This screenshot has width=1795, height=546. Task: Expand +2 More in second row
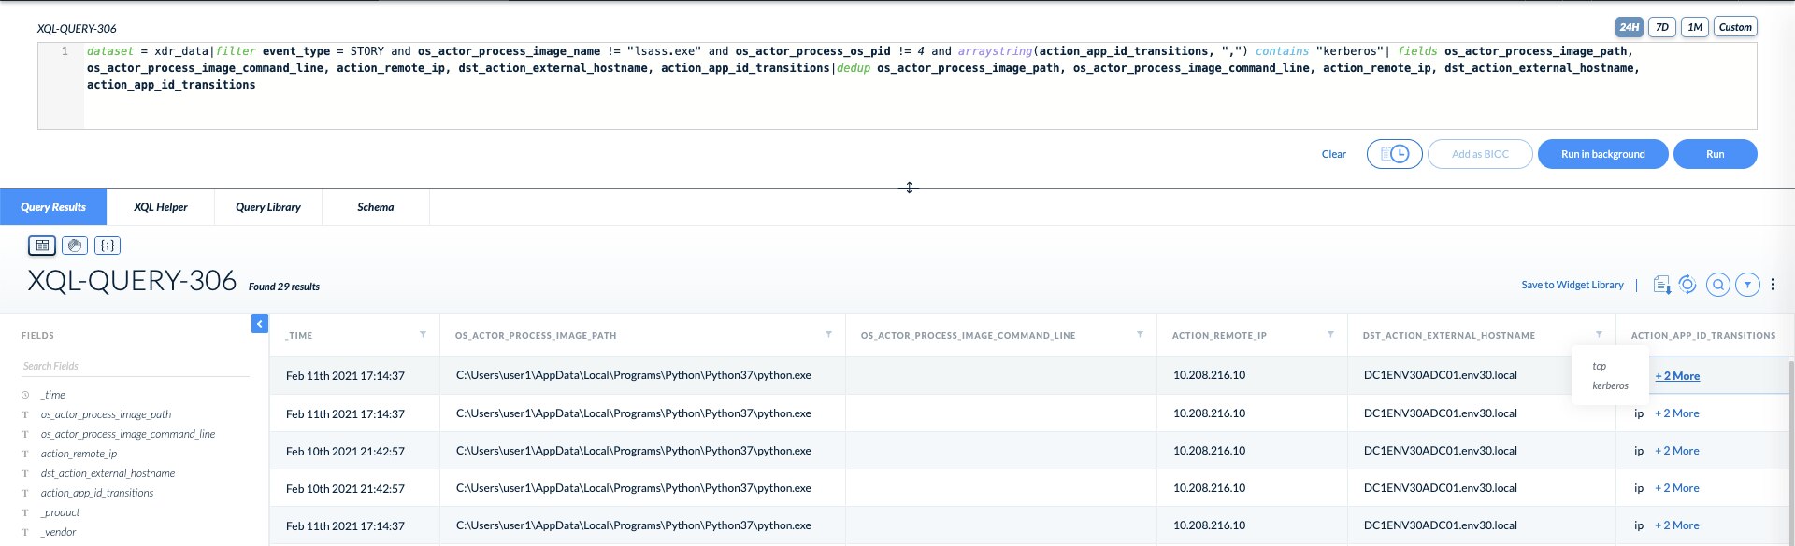click(x=1677, y=413)
